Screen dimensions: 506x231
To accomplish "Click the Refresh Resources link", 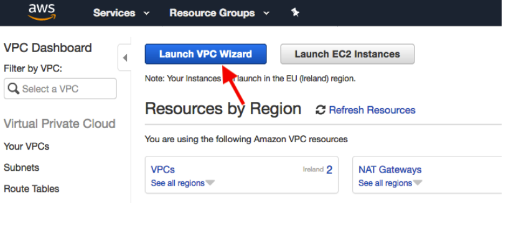I will 372,110.
